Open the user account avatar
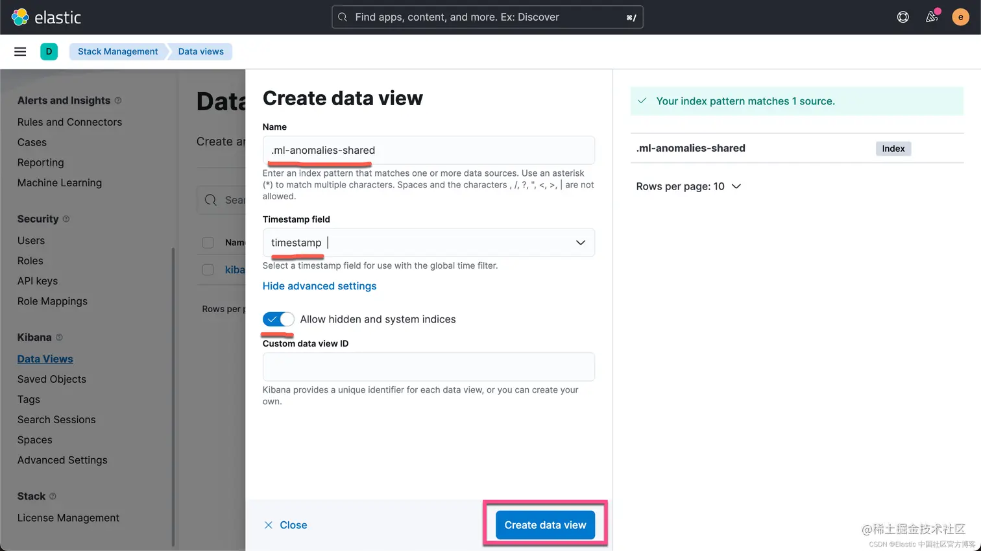The width and height of the screenshot is (981, 551). (x=960, y=17)
